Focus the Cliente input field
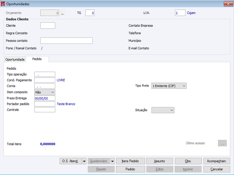Screen dimensions: 234x175 coord(48,25)
